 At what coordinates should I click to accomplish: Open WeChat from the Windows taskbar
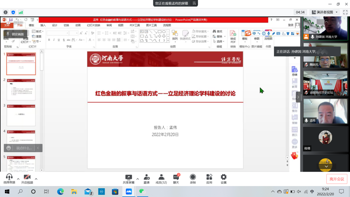click(142, 191)
